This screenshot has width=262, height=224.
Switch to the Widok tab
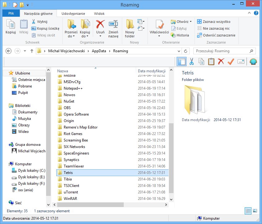[99, 14]
